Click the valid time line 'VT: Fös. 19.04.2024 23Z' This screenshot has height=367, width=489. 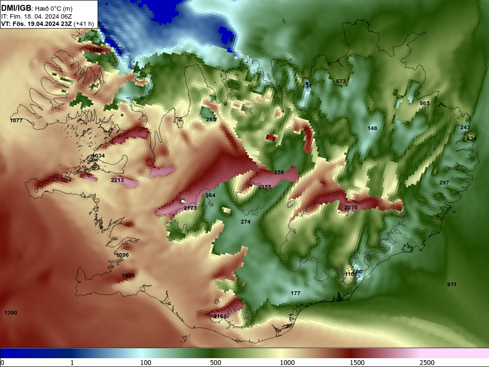(x=37, y=23)
